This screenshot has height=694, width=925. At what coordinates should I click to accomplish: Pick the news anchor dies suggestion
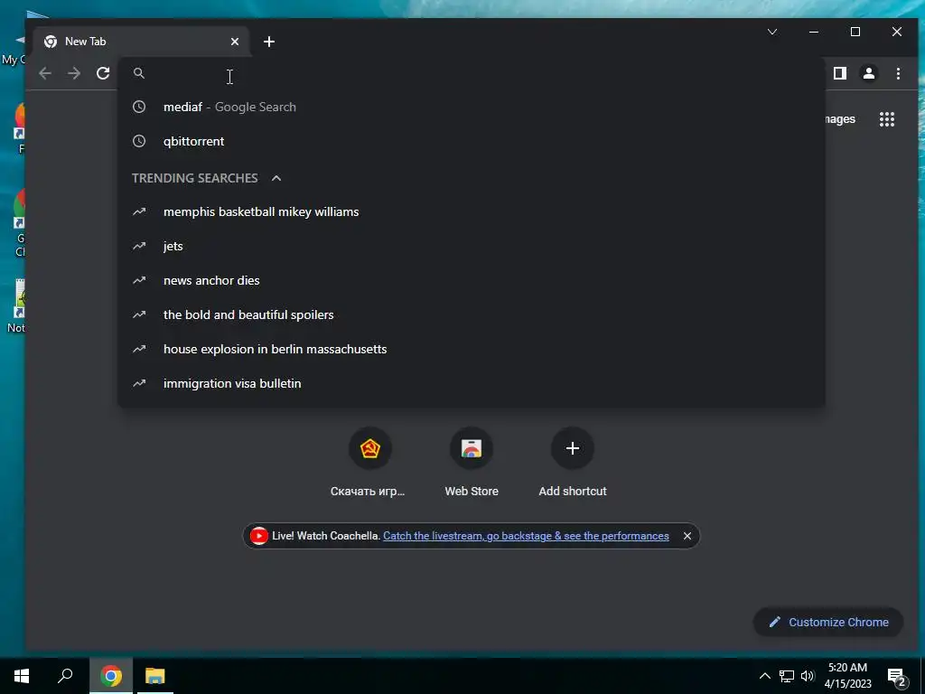471,280
